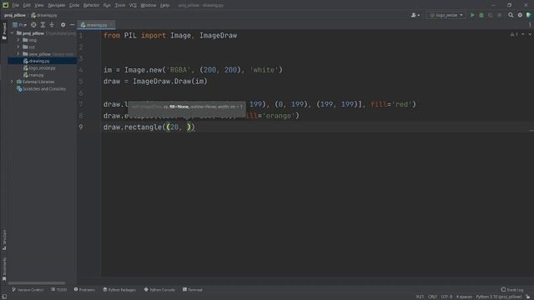Open the View menu
This screenshot has width=534, height=300.
point(39,6)
